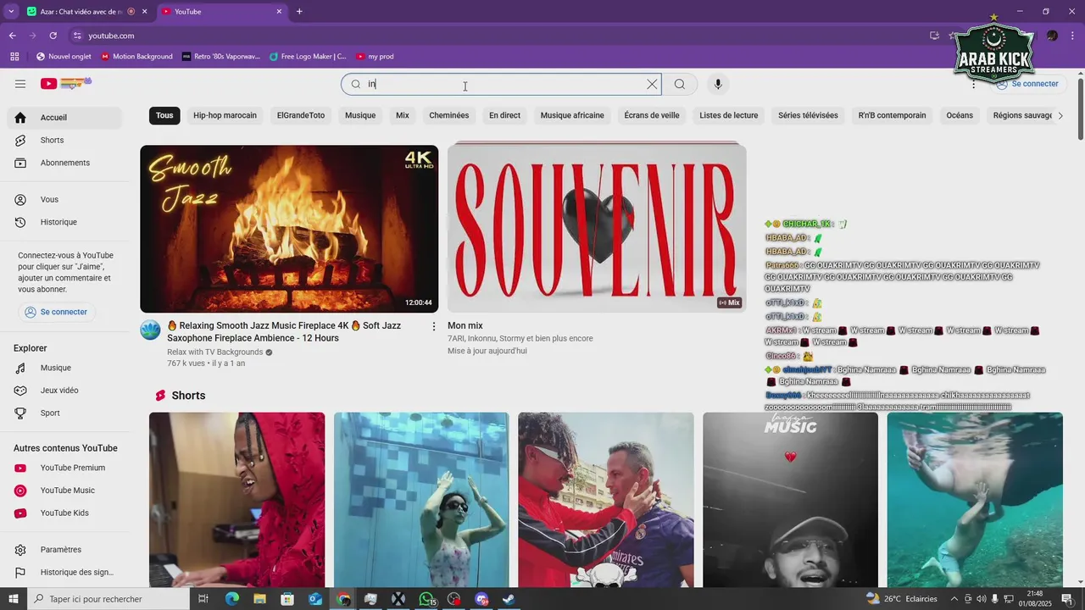Select the Tous filter chip

pyautogui.click(x=164, y=115)
